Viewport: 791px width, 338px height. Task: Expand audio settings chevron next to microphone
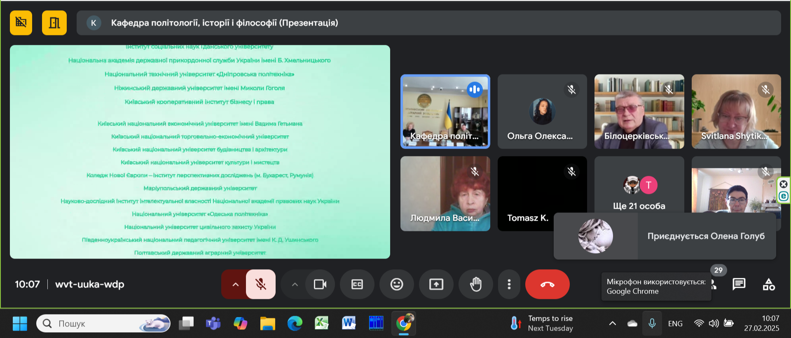[x=235, y=284]
